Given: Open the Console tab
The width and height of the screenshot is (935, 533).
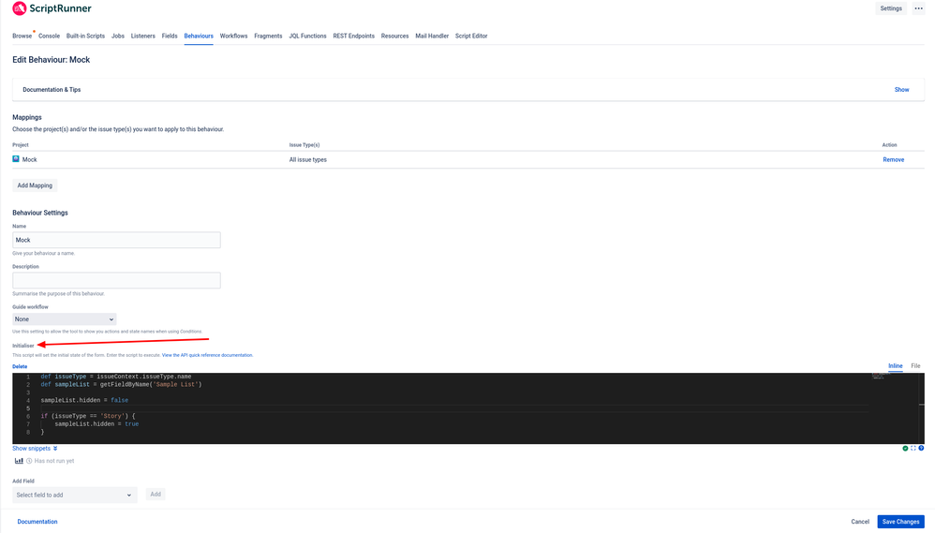Looking at the screenshot, I should [x=49, y=36].
